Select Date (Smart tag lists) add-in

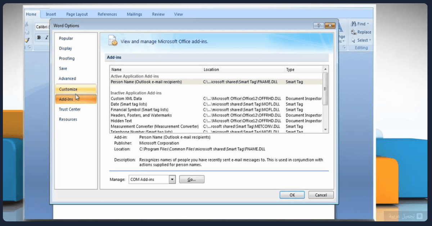(216, 104)
